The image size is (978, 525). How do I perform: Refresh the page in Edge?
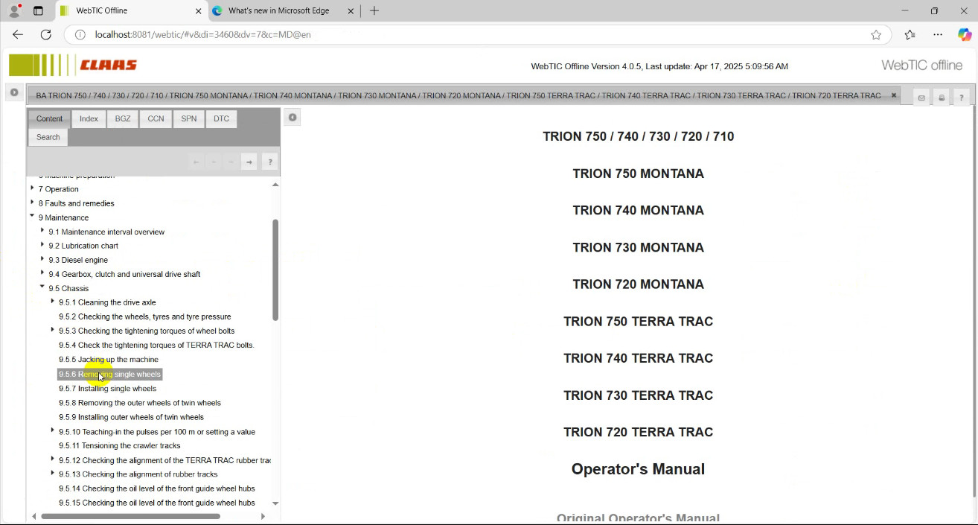coord(46,34)
